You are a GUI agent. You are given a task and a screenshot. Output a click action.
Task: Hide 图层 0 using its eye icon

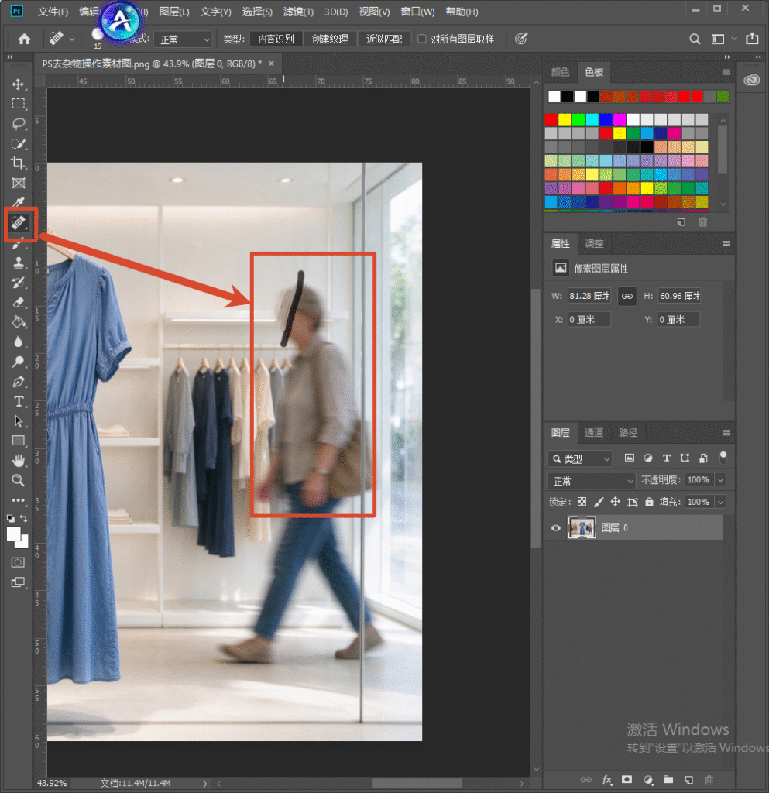coord(555,528)
